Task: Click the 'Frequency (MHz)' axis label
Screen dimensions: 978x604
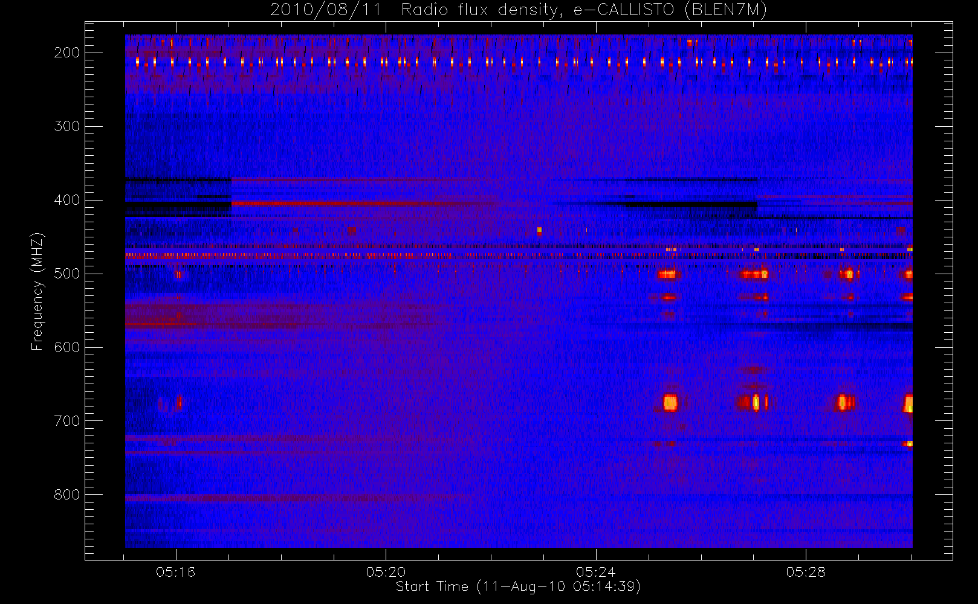Action: [x=37, y=292]
